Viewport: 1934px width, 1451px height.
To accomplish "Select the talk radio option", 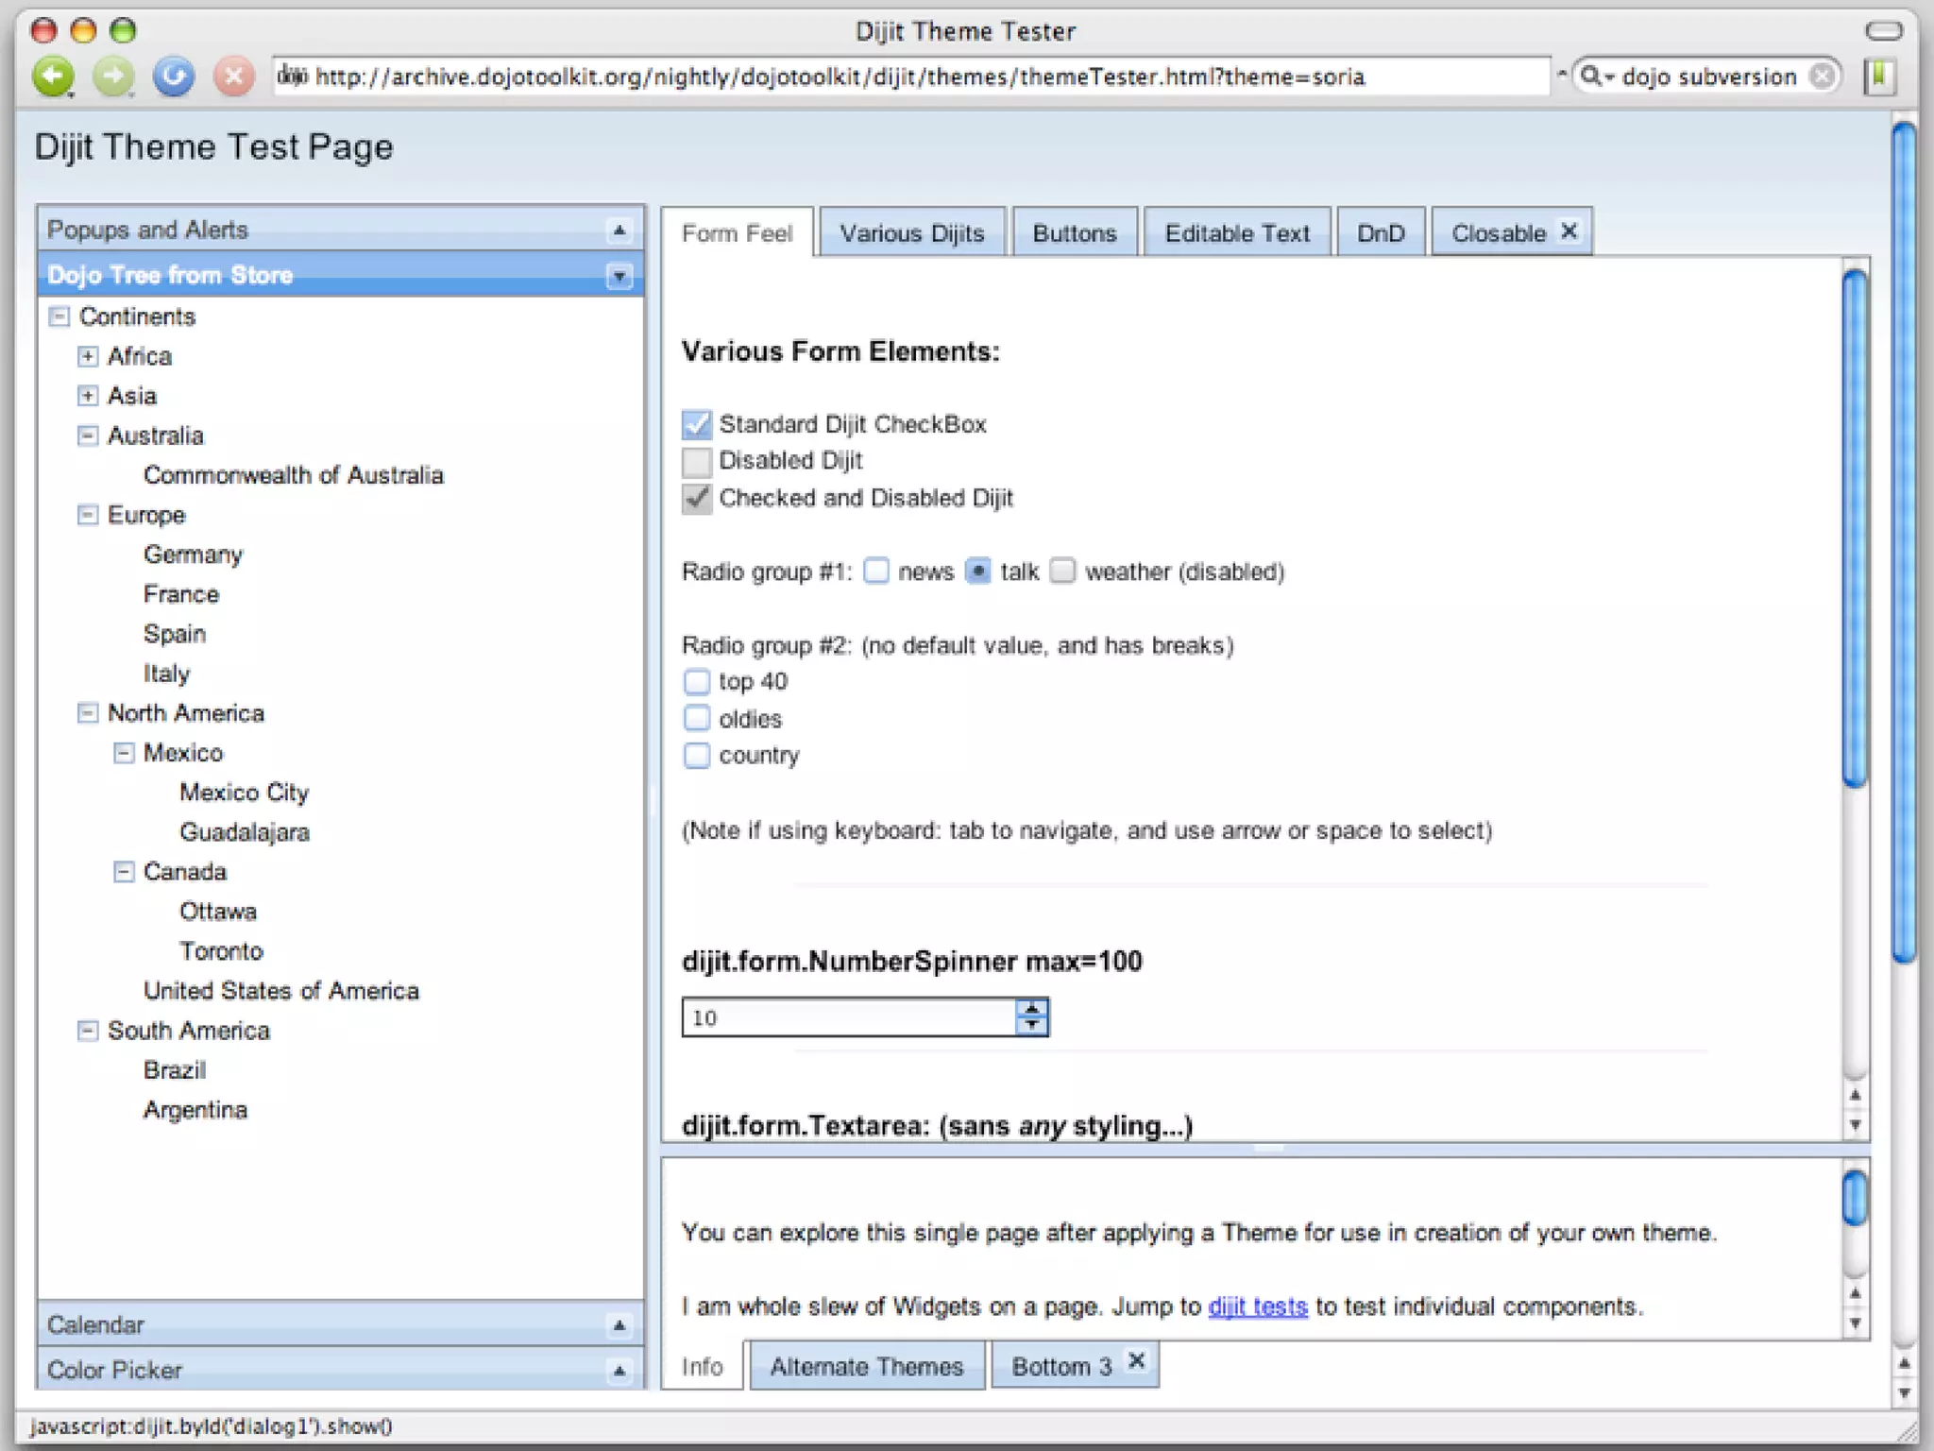I will [x=978, y=571].
